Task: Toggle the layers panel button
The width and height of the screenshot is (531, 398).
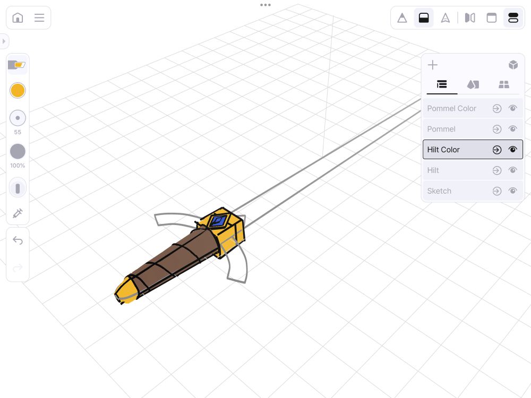Action: [x=513, y=18]
